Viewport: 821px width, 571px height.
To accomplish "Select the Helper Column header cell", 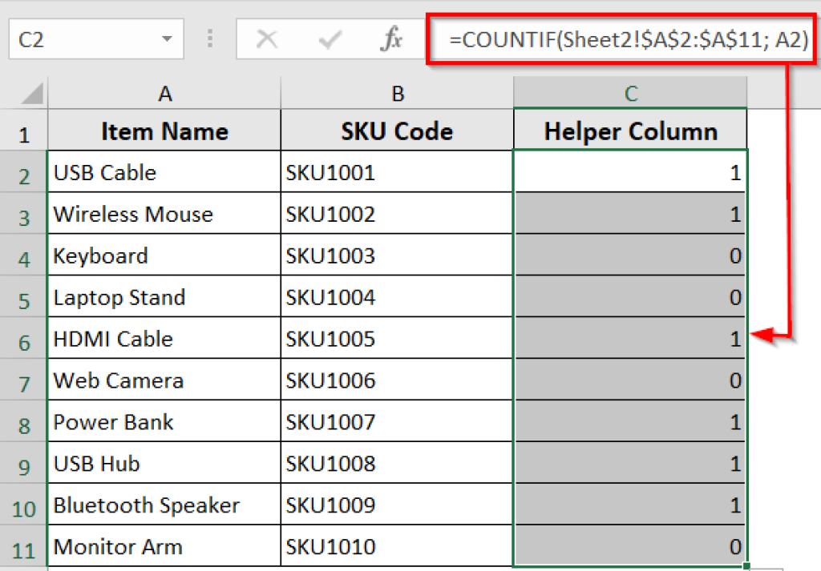I will click(x=630, y=131).
